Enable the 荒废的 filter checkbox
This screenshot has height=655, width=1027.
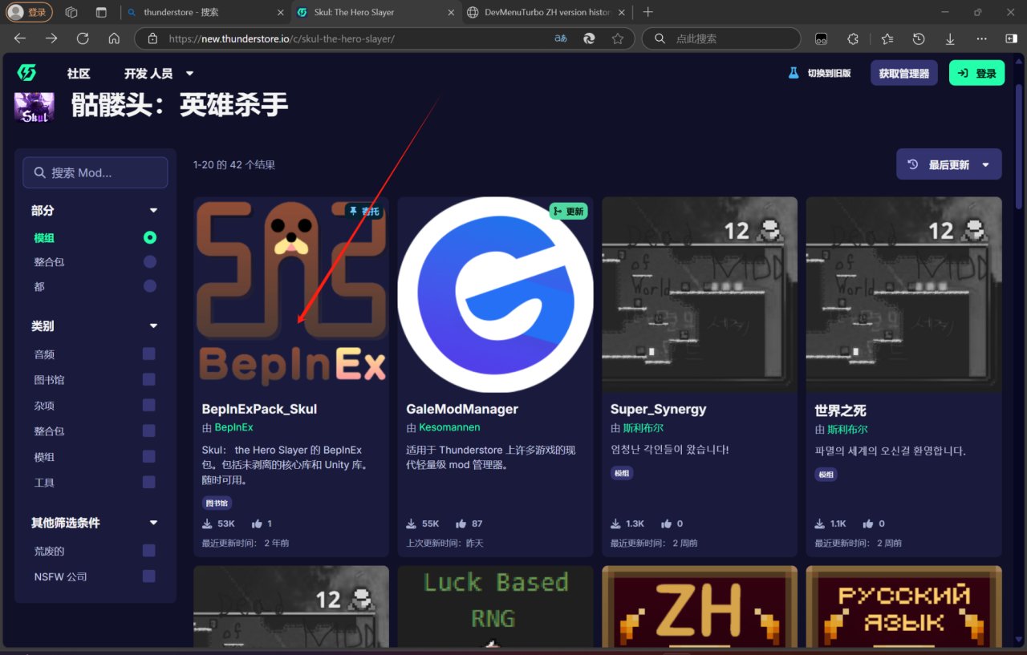pyautogui.click(x=148, y=550)
